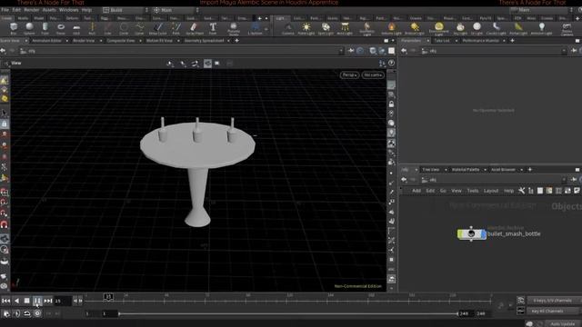Switch to the Animation Editor tab
The width and height of the screenshot is (582, 327).
pos(46,40)
